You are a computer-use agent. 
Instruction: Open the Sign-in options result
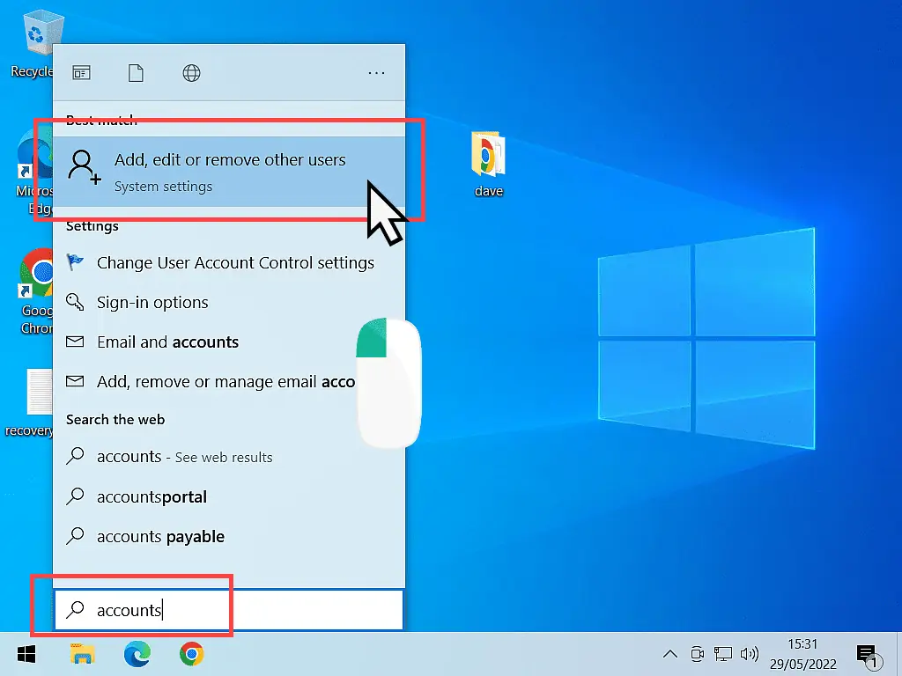pos(152,302)
